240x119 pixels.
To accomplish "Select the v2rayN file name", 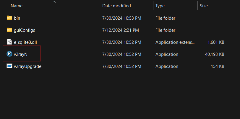I will pos(21,54).
